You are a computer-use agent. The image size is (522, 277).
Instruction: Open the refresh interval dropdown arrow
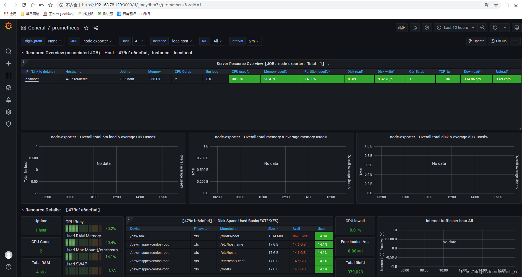click(505, 28)
